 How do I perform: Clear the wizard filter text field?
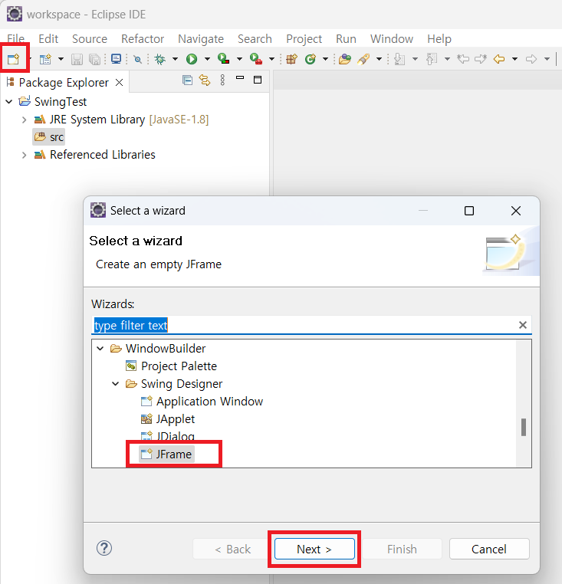coord(523,325)
